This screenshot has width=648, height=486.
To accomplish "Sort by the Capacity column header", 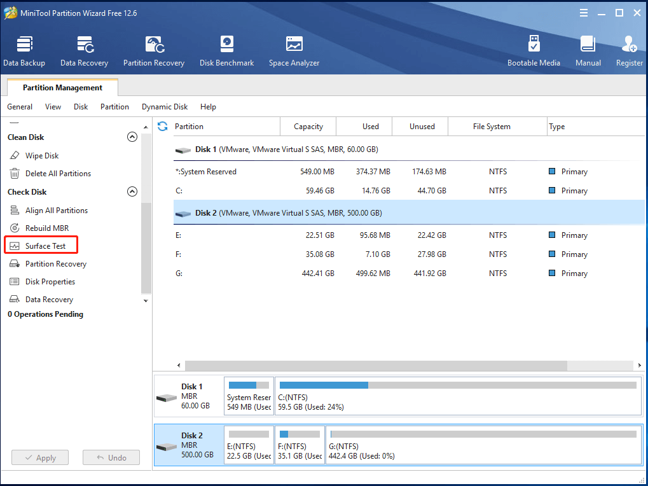I will pyautogui.click(x=308, y=127).
